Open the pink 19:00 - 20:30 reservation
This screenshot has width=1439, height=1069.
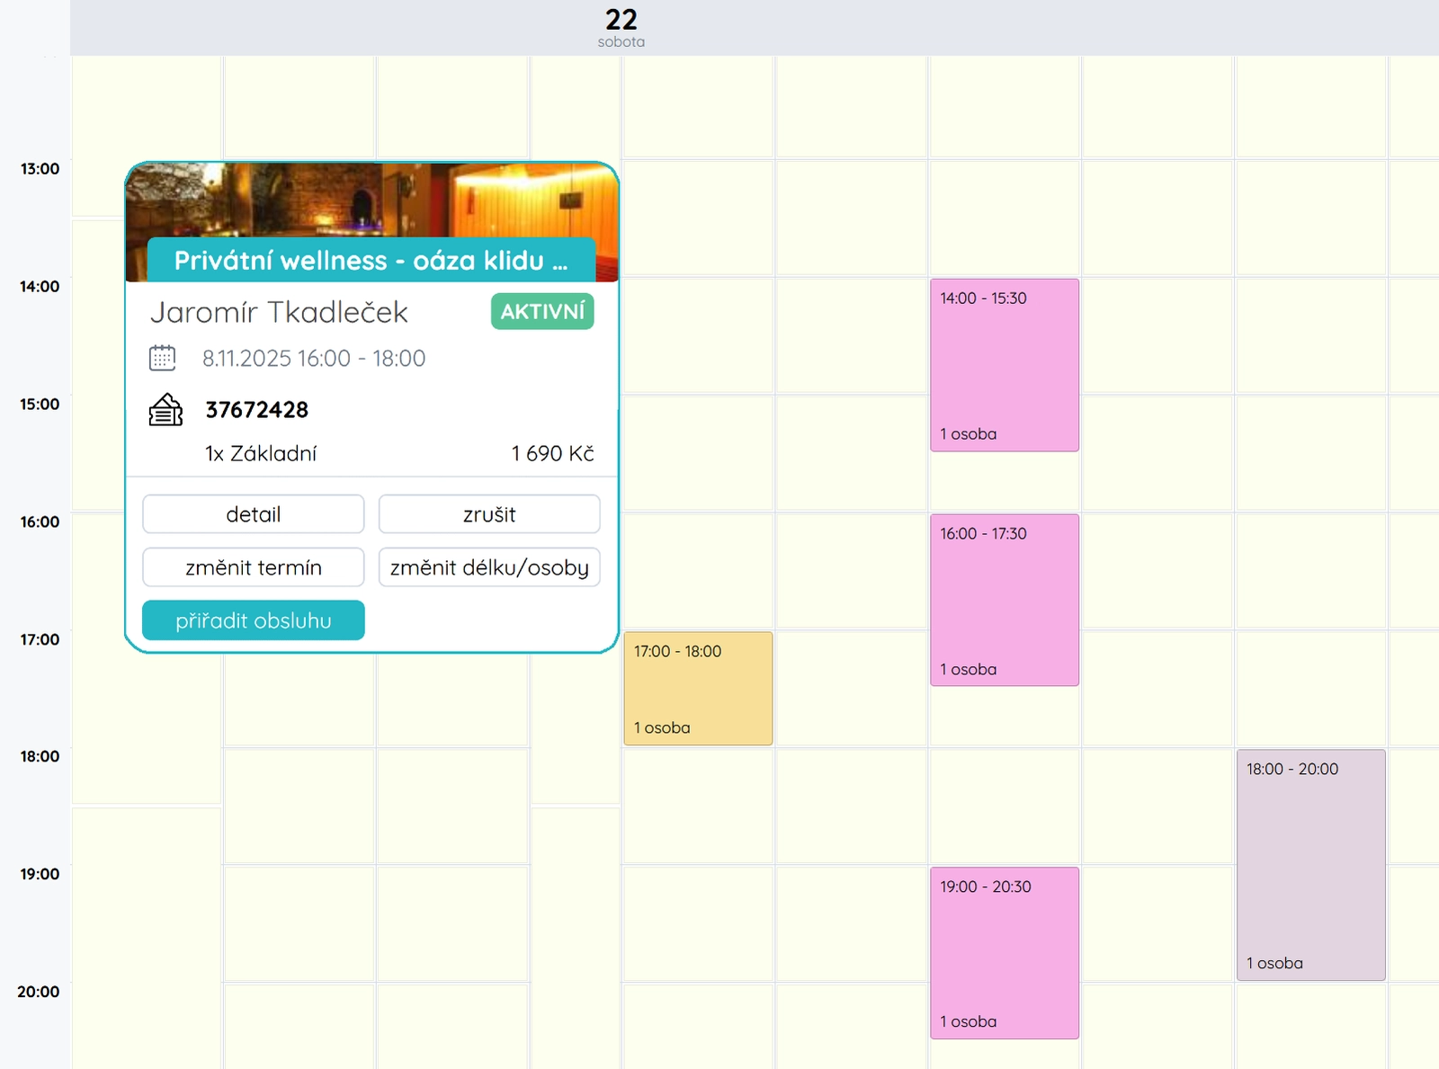pos(1004,953)
